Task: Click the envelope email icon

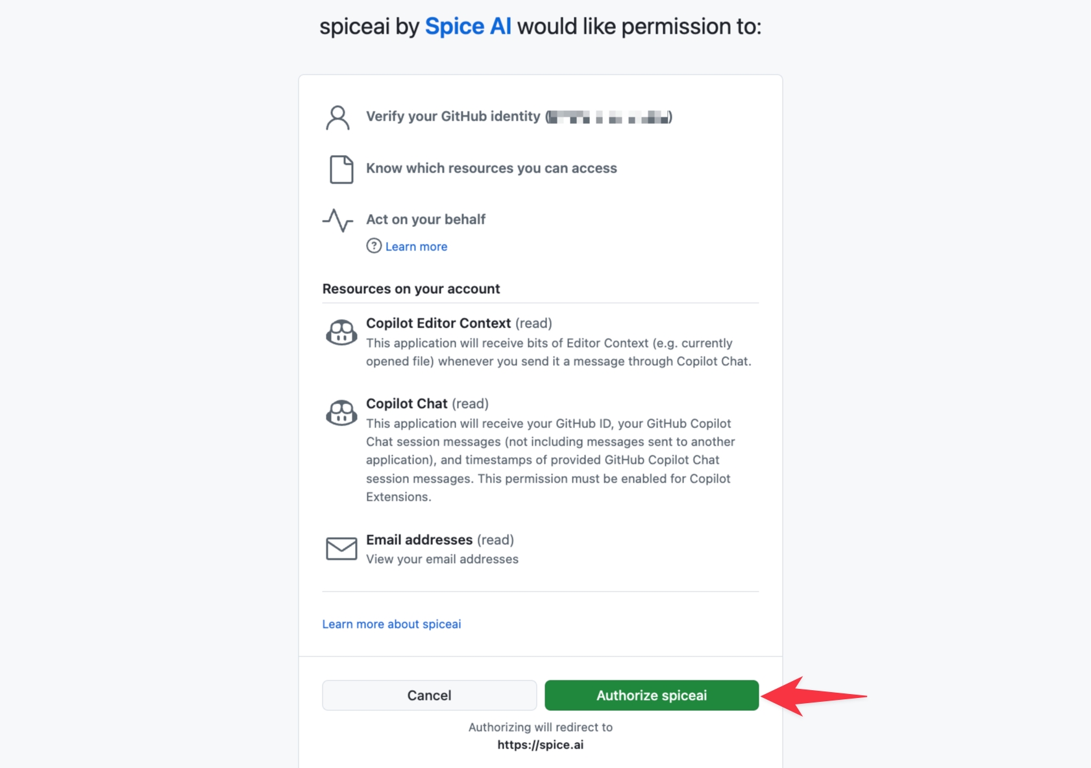Action: tap(341, 548)
